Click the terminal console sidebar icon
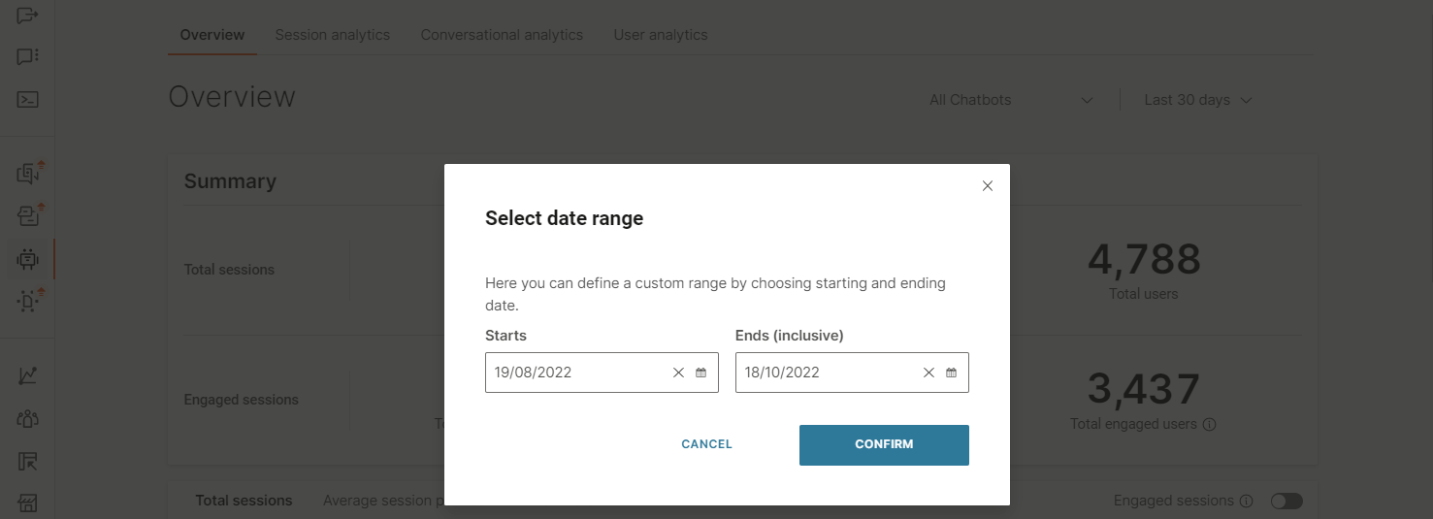The height and width of the screenshot is (519, 1433). 28,99
